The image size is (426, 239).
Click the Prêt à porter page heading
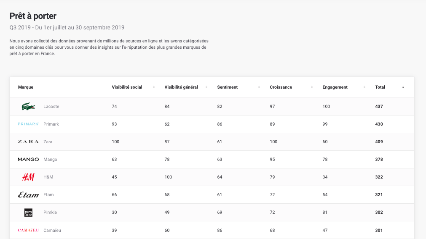click(x=33, y=16)
